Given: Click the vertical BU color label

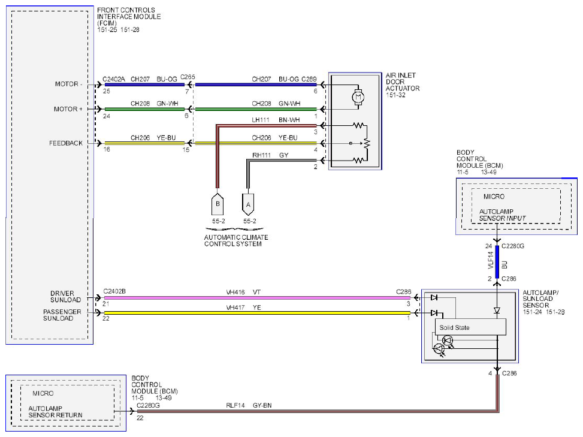Looking at the screenshot, I should (x=504, y=265).
